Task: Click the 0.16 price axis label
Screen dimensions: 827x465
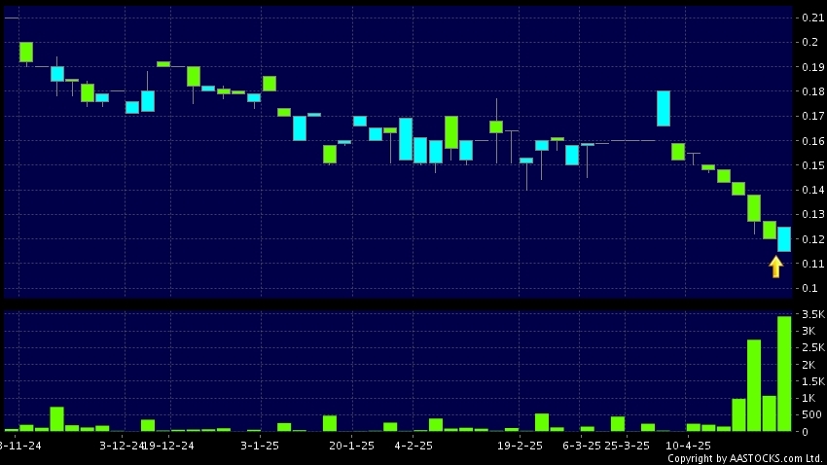Action: coord(812,141)
